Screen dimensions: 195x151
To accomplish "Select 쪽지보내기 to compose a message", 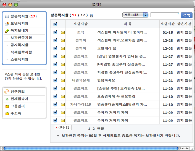I will pyautogui.click(x=19, y=31).
